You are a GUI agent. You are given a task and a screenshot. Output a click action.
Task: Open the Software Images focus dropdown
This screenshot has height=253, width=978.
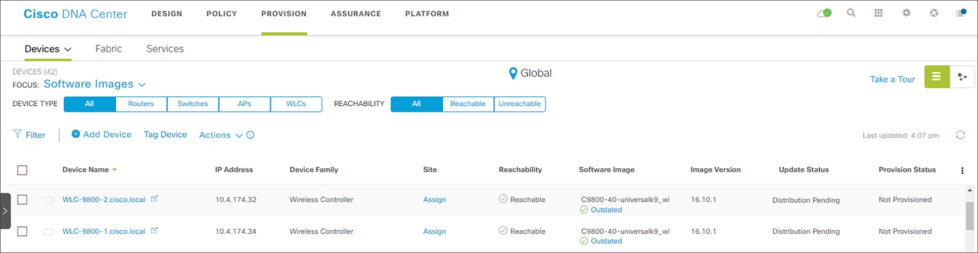[x=95, y=84]
